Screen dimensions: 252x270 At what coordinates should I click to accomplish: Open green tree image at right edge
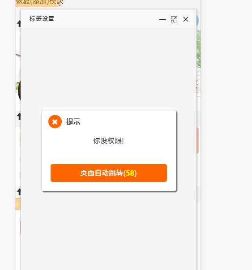[x=199, y=52]
